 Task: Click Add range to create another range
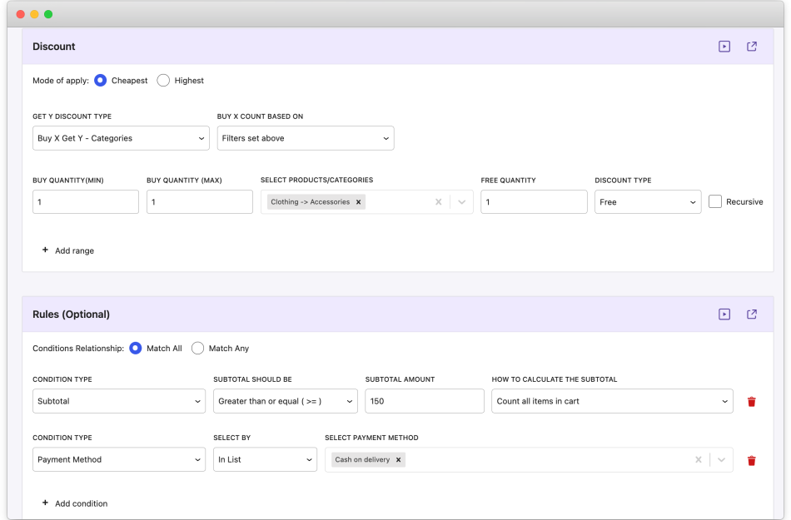click(x=68, y=250)
